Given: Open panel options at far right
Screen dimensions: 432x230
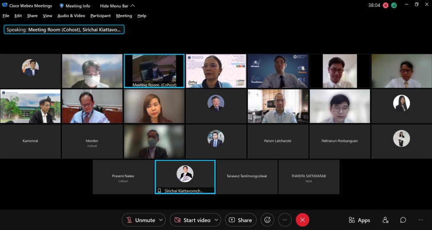Looking at the screenshot, I should pos(420,220).
